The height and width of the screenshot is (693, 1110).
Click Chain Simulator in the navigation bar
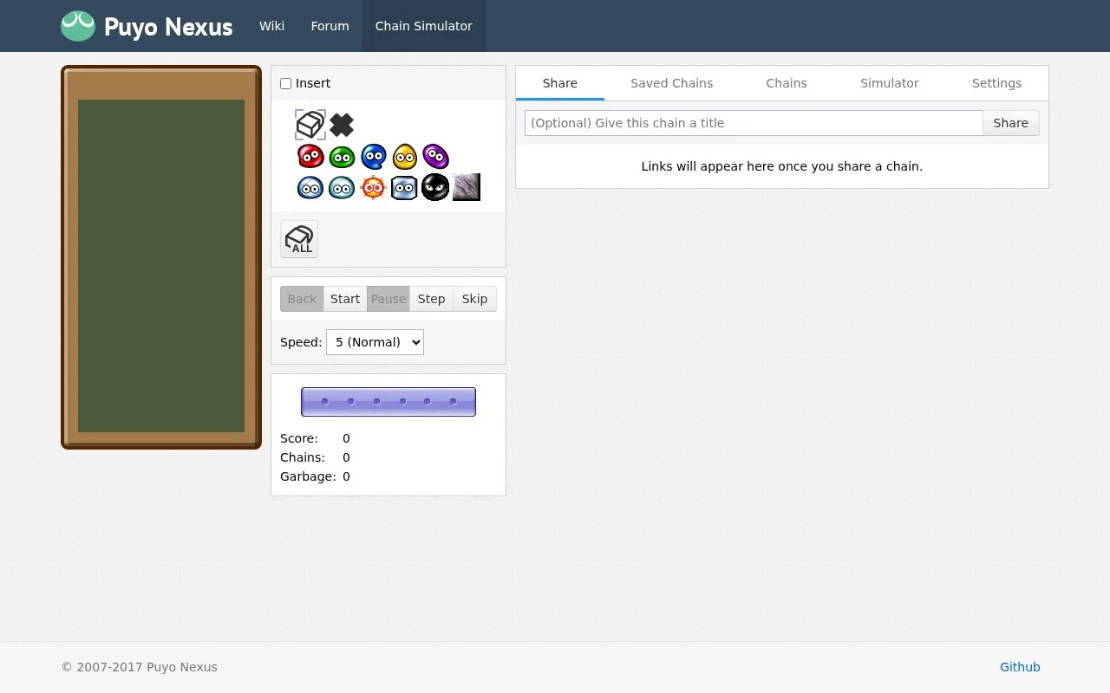424,26
